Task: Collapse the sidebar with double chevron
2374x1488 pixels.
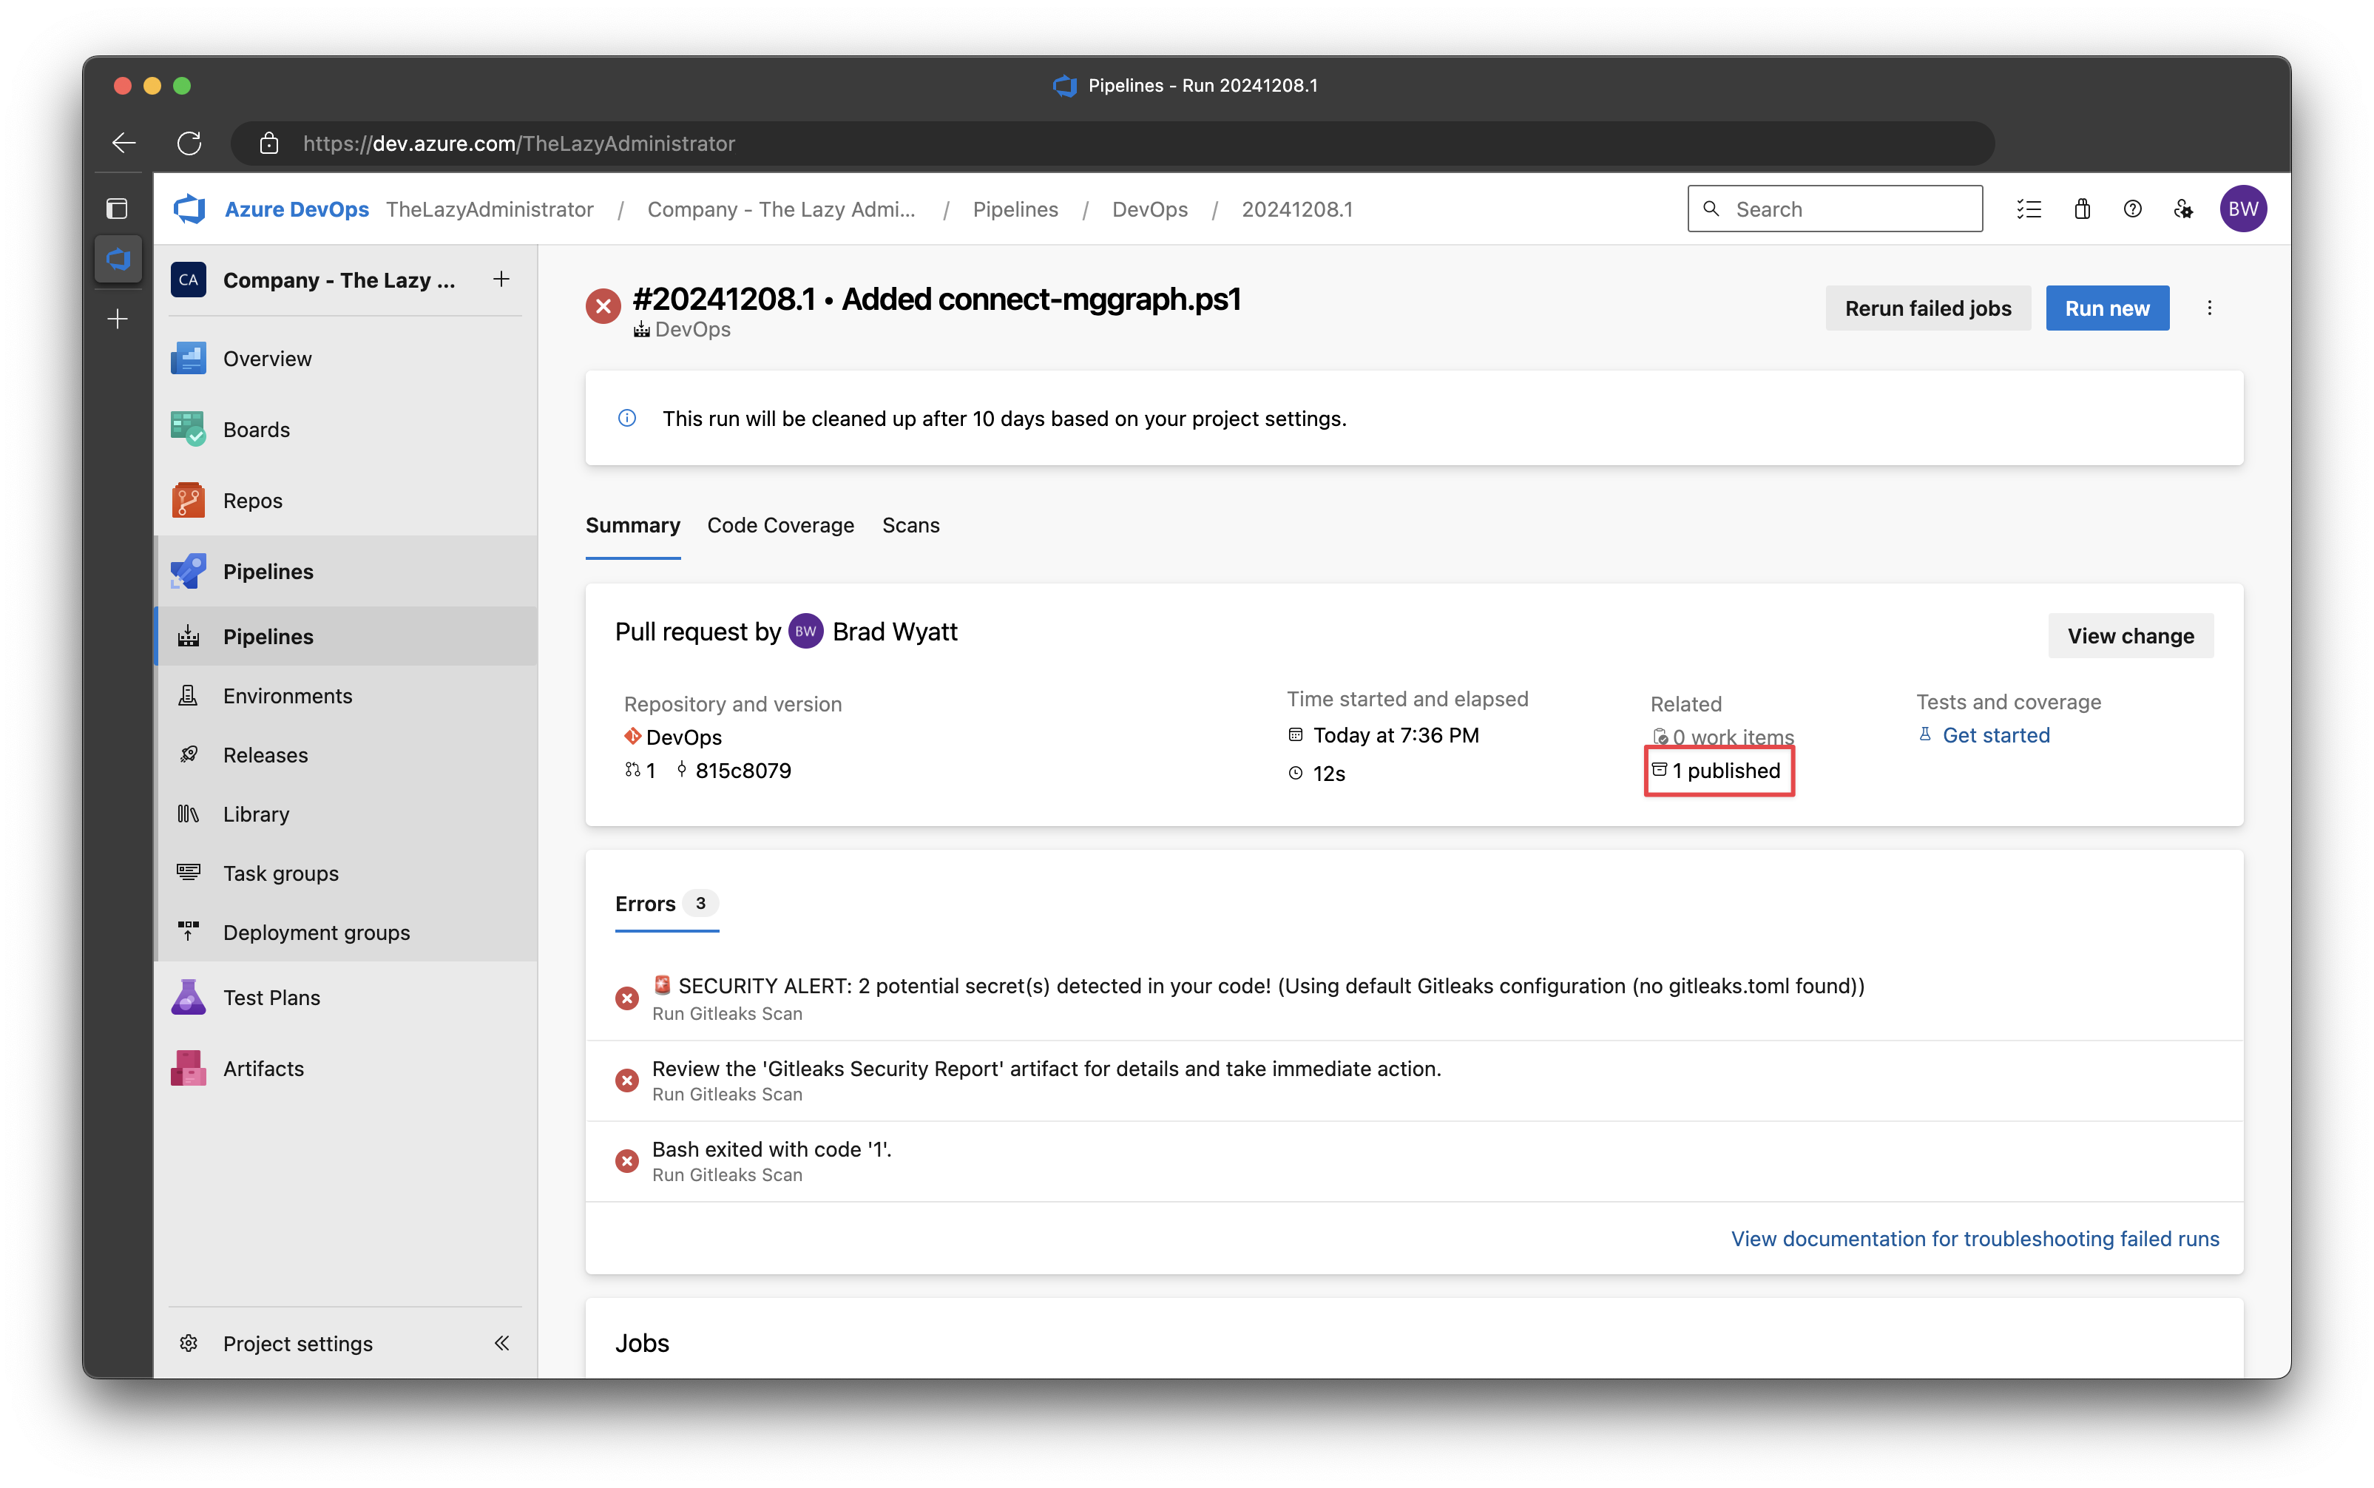Action: coord(501,1342)
